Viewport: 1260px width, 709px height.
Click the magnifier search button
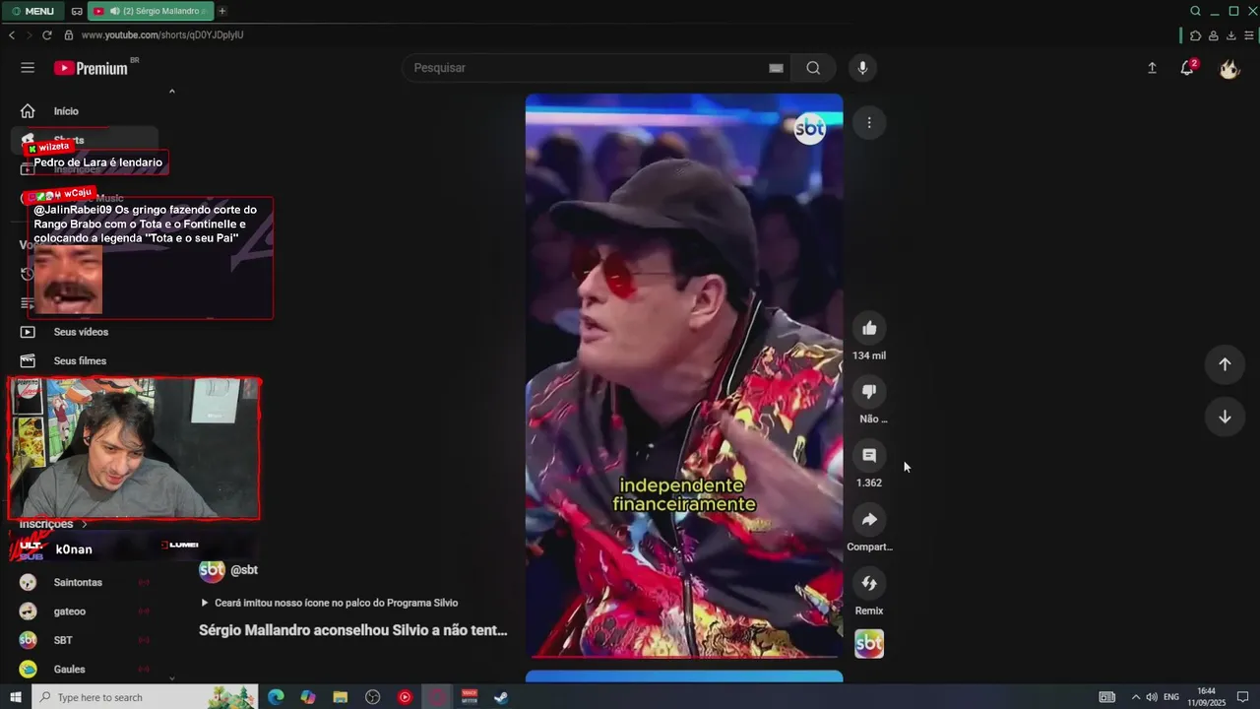point(813,68)
